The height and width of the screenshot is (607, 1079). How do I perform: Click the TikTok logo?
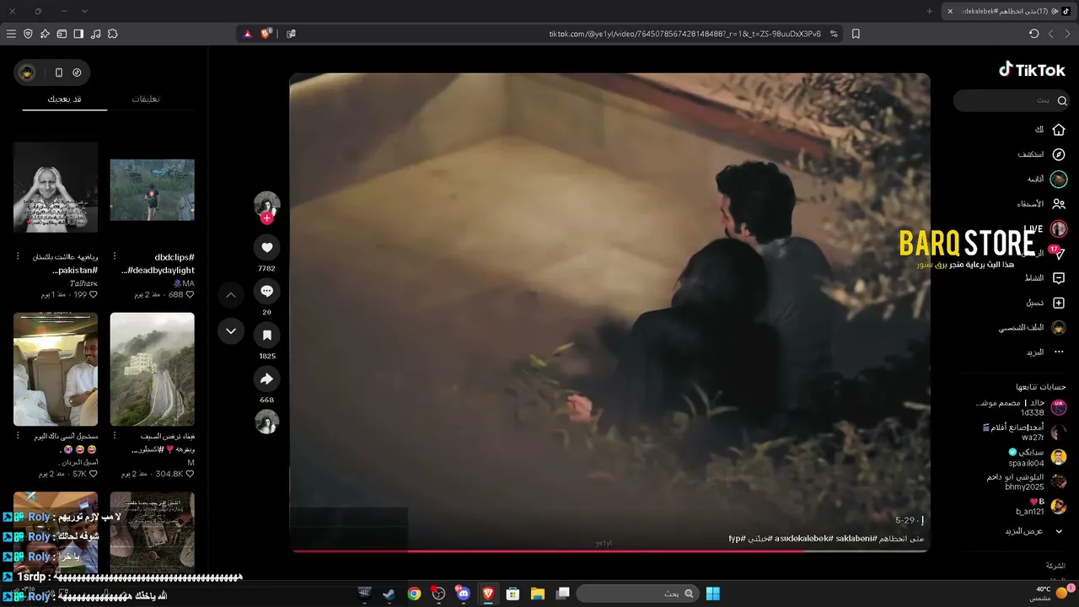tap(1032, 70)
